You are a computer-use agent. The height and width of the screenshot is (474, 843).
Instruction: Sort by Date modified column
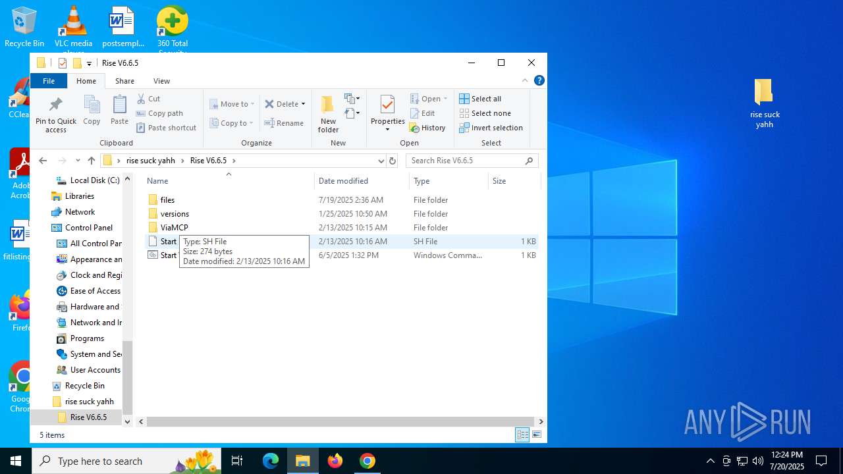pos(362,181)
